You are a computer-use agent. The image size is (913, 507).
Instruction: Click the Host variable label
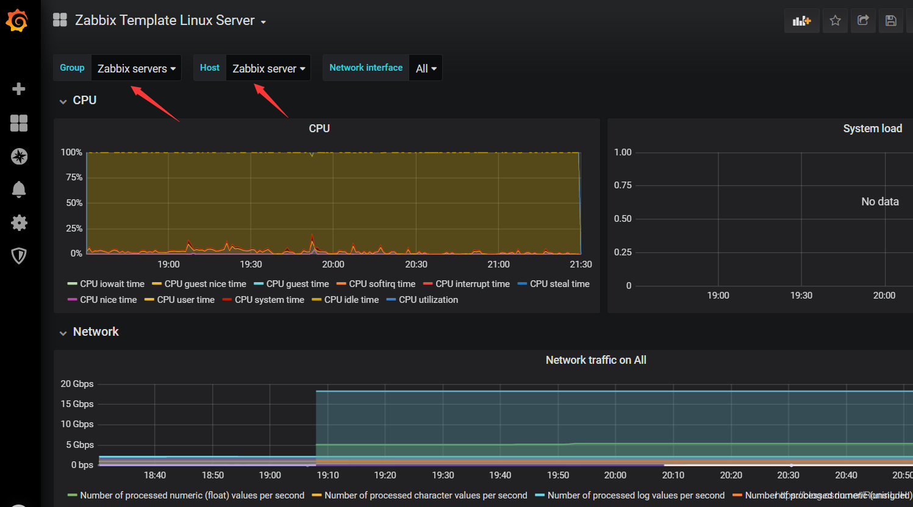click(210, 68)
